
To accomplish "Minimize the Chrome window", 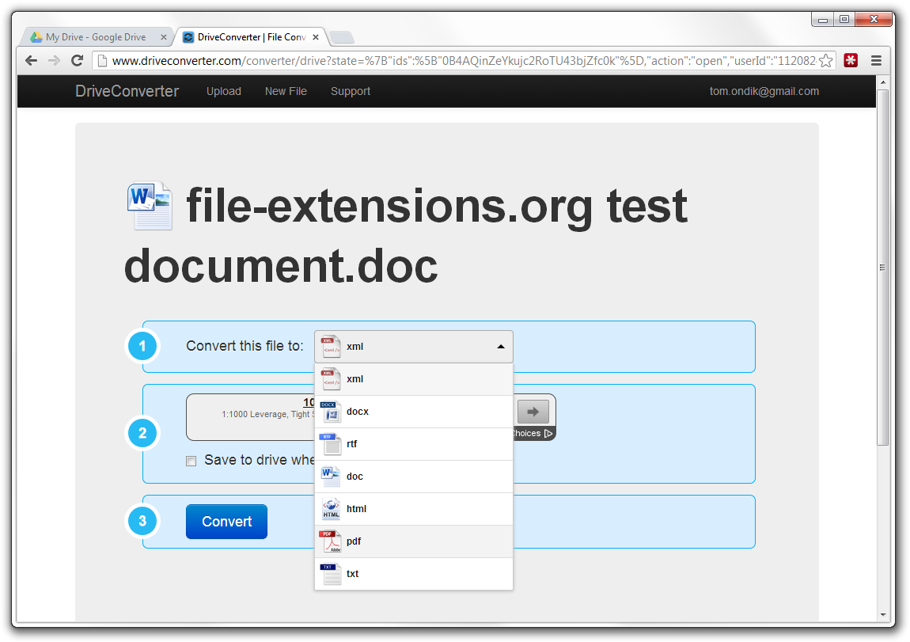I will tap(822, 20).
